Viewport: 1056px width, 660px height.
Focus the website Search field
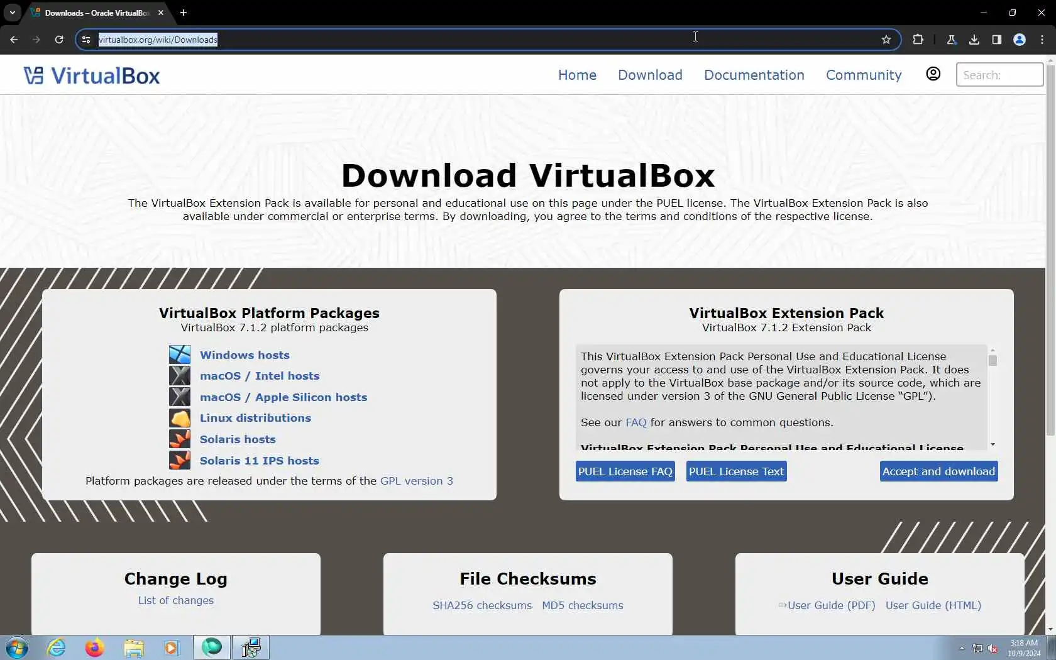coord(999,75)
